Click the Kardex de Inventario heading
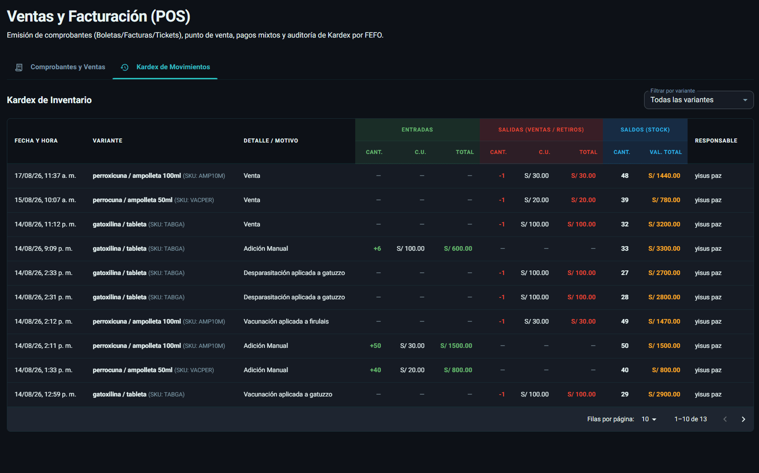The width and height of the screenshot is (759, 473). [49, 100]
